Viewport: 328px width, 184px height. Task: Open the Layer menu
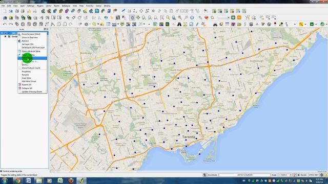(22, 6)
